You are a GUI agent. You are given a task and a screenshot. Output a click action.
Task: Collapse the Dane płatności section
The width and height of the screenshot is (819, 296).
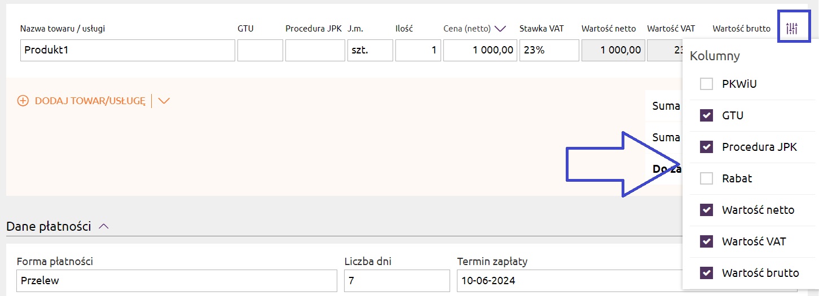click(103, 226)
